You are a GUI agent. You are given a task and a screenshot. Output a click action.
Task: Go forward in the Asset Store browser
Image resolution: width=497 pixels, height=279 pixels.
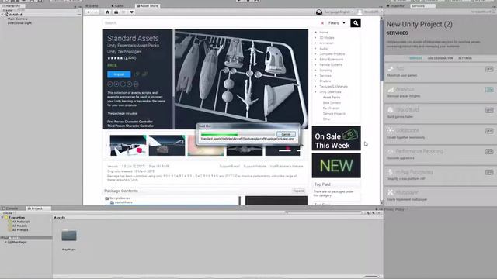pos(96,12)
